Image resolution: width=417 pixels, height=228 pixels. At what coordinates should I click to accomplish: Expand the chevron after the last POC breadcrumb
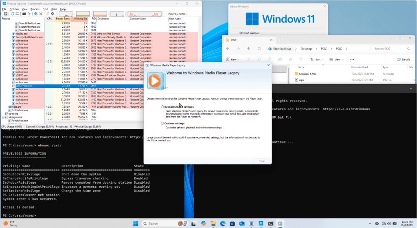pos(347,49)
